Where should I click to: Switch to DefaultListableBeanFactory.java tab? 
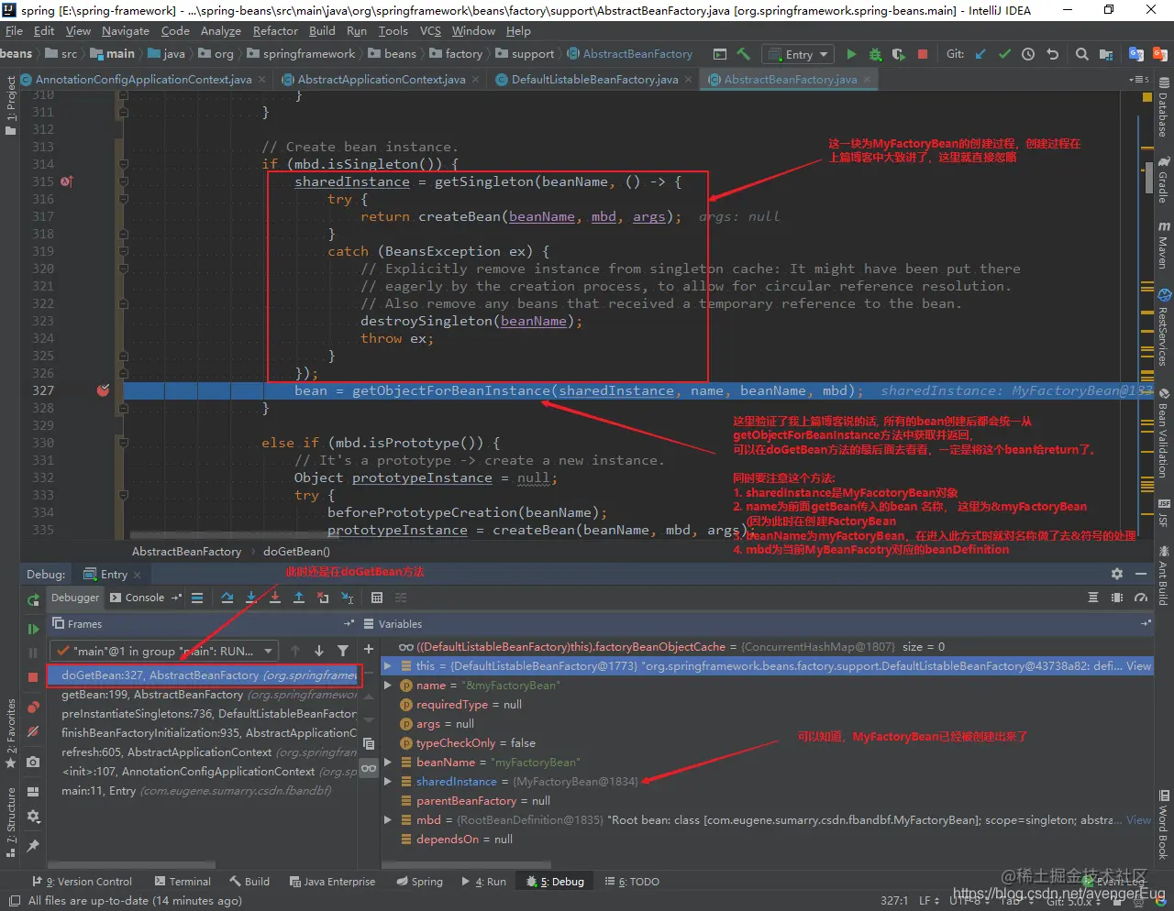594,80
